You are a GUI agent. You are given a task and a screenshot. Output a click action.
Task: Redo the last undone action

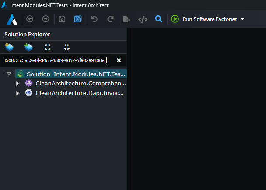[x=110, y=19]
